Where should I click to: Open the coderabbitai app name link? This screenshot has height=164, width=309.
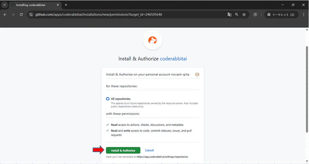(x=173, y=59)
